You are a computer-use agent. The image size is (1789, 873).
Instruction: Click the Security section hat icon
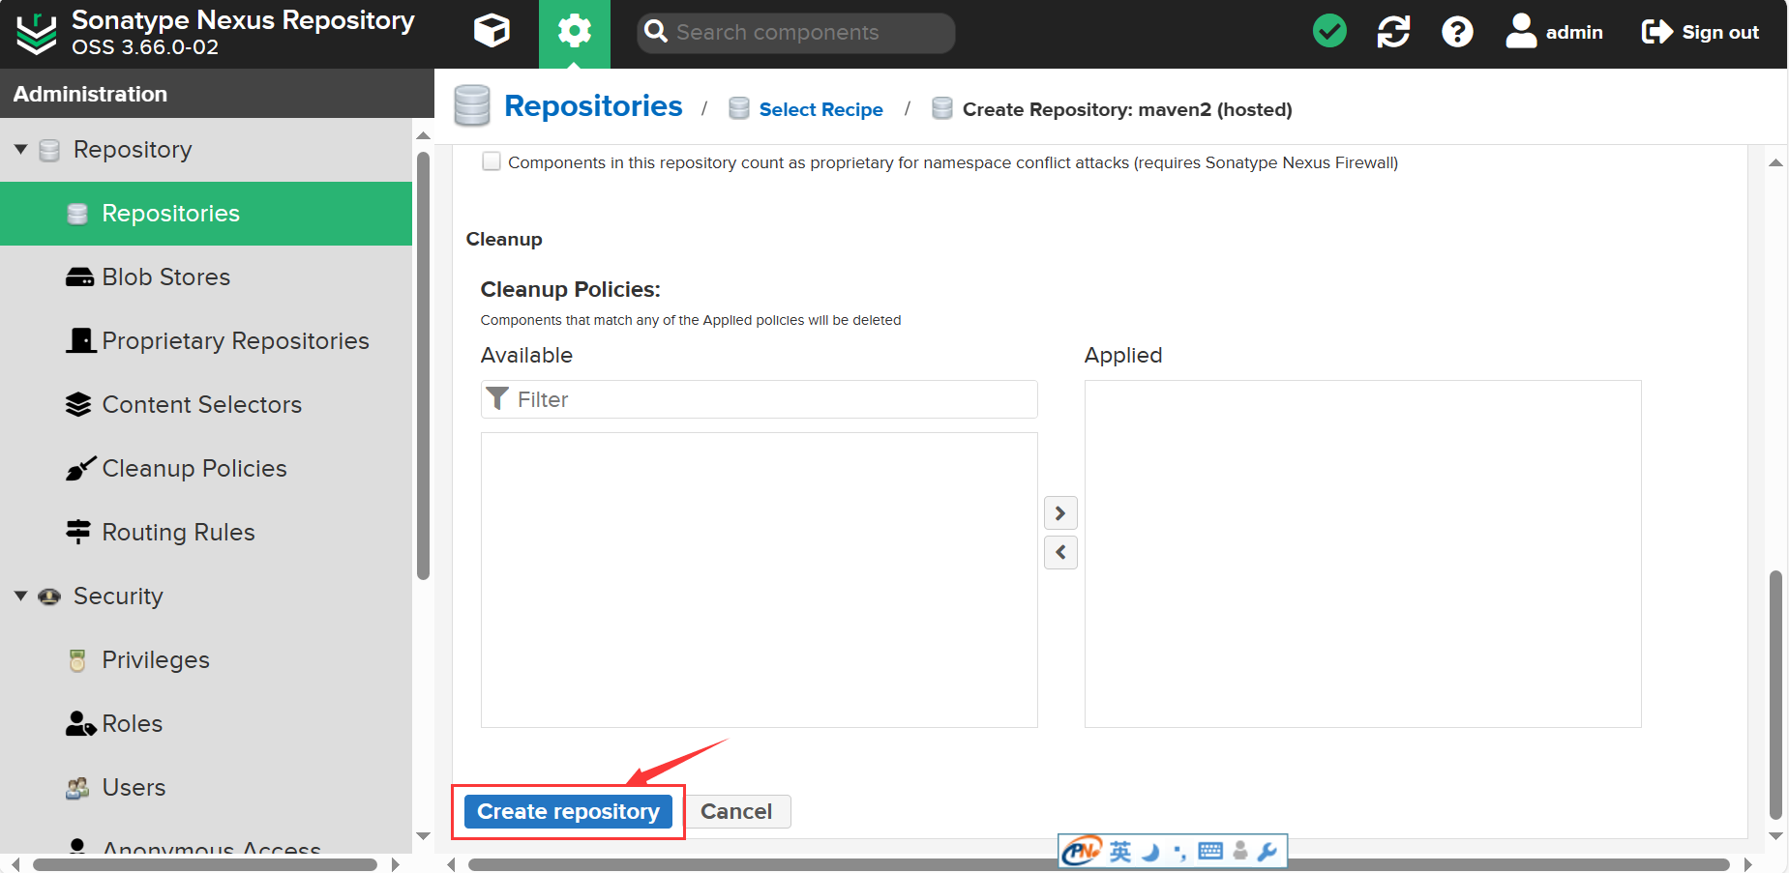[49, 597]
